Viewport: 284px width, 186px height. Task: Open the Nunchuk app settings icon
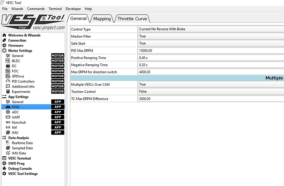click(8, 122)
